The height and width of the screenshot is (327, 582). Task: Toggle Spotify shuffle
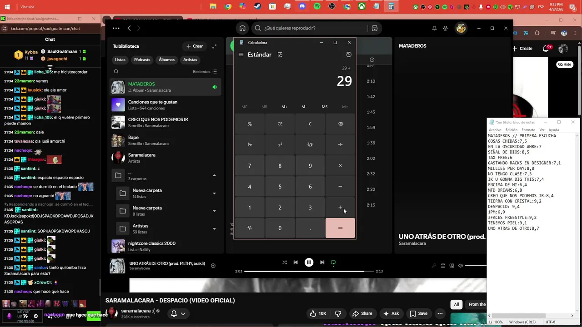[285, 263]
